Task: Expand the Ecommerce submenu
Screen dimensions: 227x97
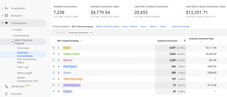Action: click(13, 35)
